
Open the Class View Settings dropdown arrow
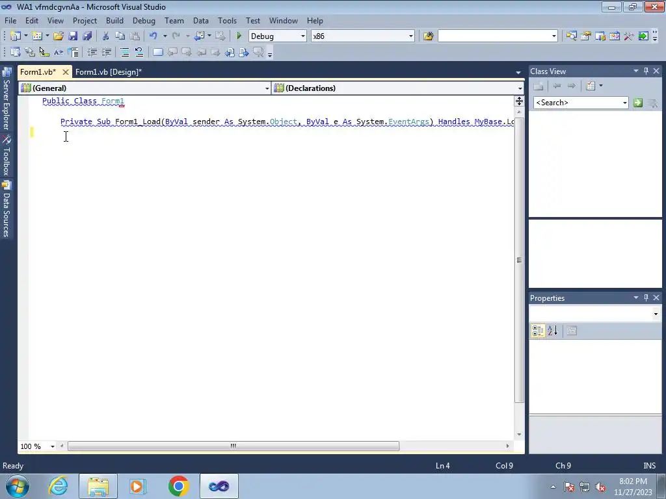600,86
